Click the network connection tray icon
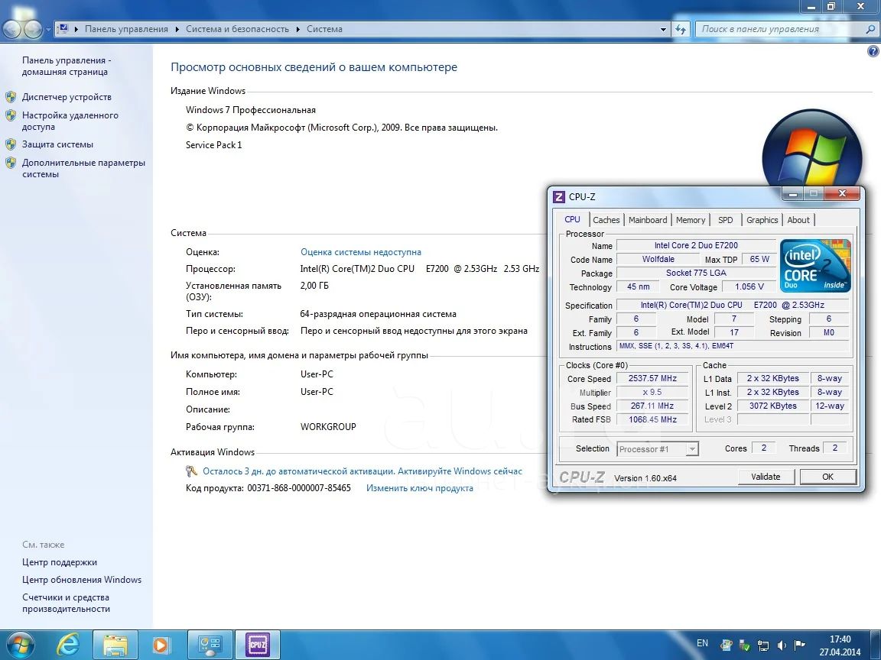881x660 pixels. 763,645
